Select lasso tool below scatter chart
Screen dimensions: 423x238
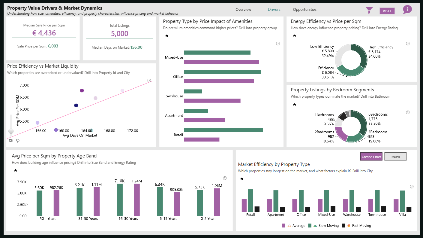click(18, 140)
